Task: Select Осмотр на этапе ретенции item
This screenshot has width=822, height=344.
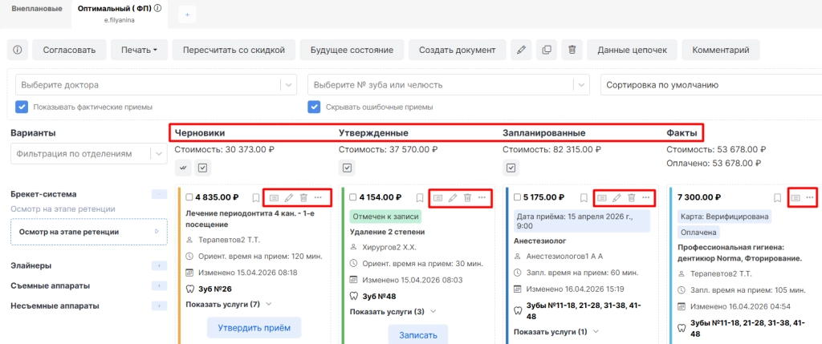Action: coord(89,232)
